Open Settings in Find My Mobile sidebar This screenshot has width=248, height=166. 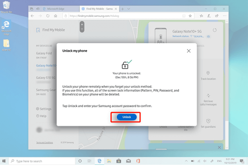(x=44, y=109)
